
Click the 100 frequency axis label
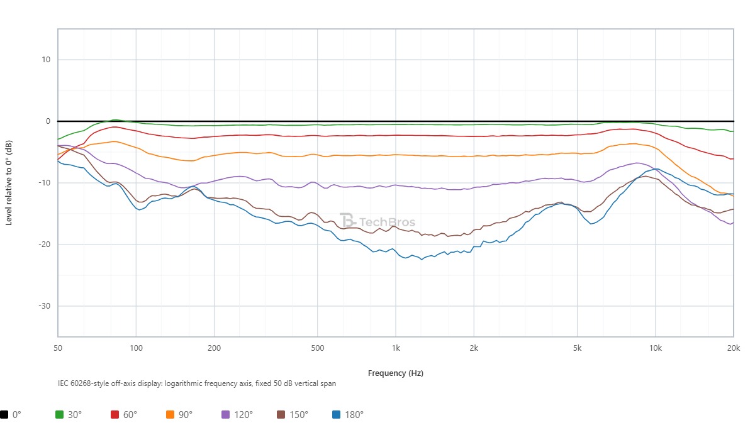136,348
